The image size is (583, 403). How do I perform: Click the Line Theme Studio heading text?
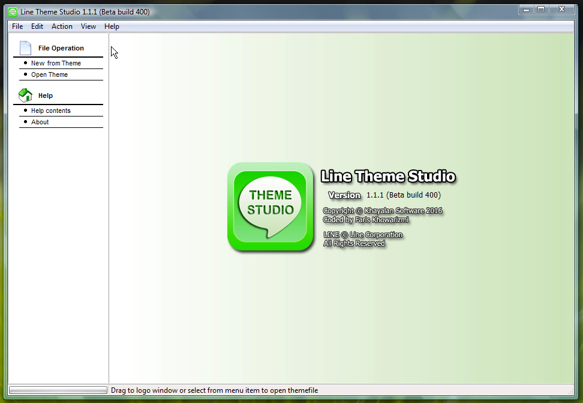click(x=388, y=176)
